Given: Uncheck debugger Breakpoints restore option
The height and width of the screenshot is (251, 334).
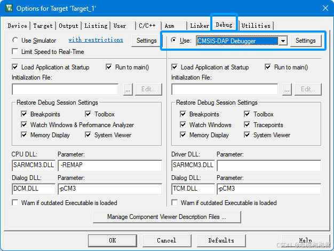Looking at the screenshot, I should coord(183,114).
